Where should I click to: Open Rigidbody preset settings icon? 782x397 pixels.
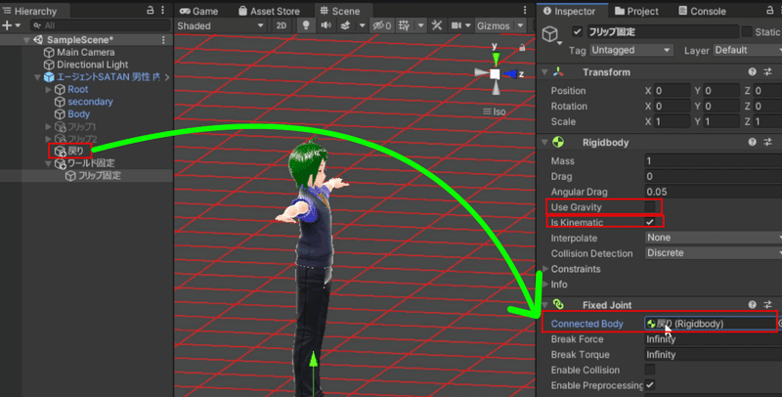tap(767, 143)
